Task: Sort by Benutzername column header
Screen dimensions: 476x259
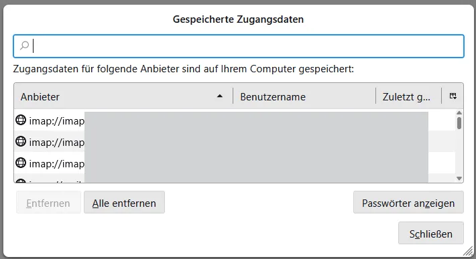Action: tap(304, 96)
